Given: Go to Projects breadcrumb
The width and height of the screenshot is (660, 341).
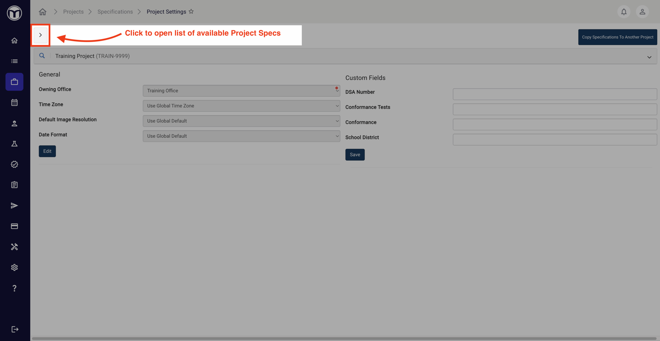Looking at the screenshot, I should point(73,12).
